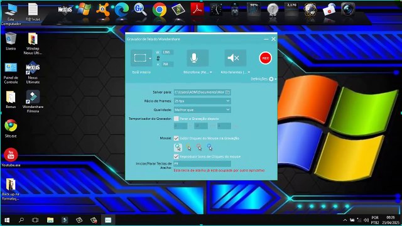The height and width of the screenshot is (226, 402).
Task: Open Definições settings gear
Action: [x=271, y=79]
